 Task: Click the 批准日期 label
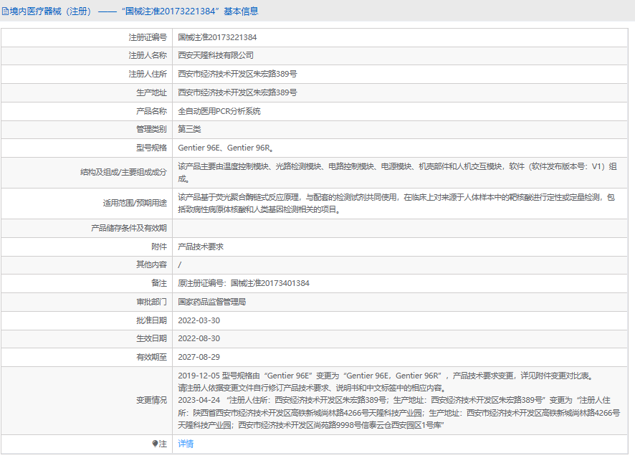[151, 320]
